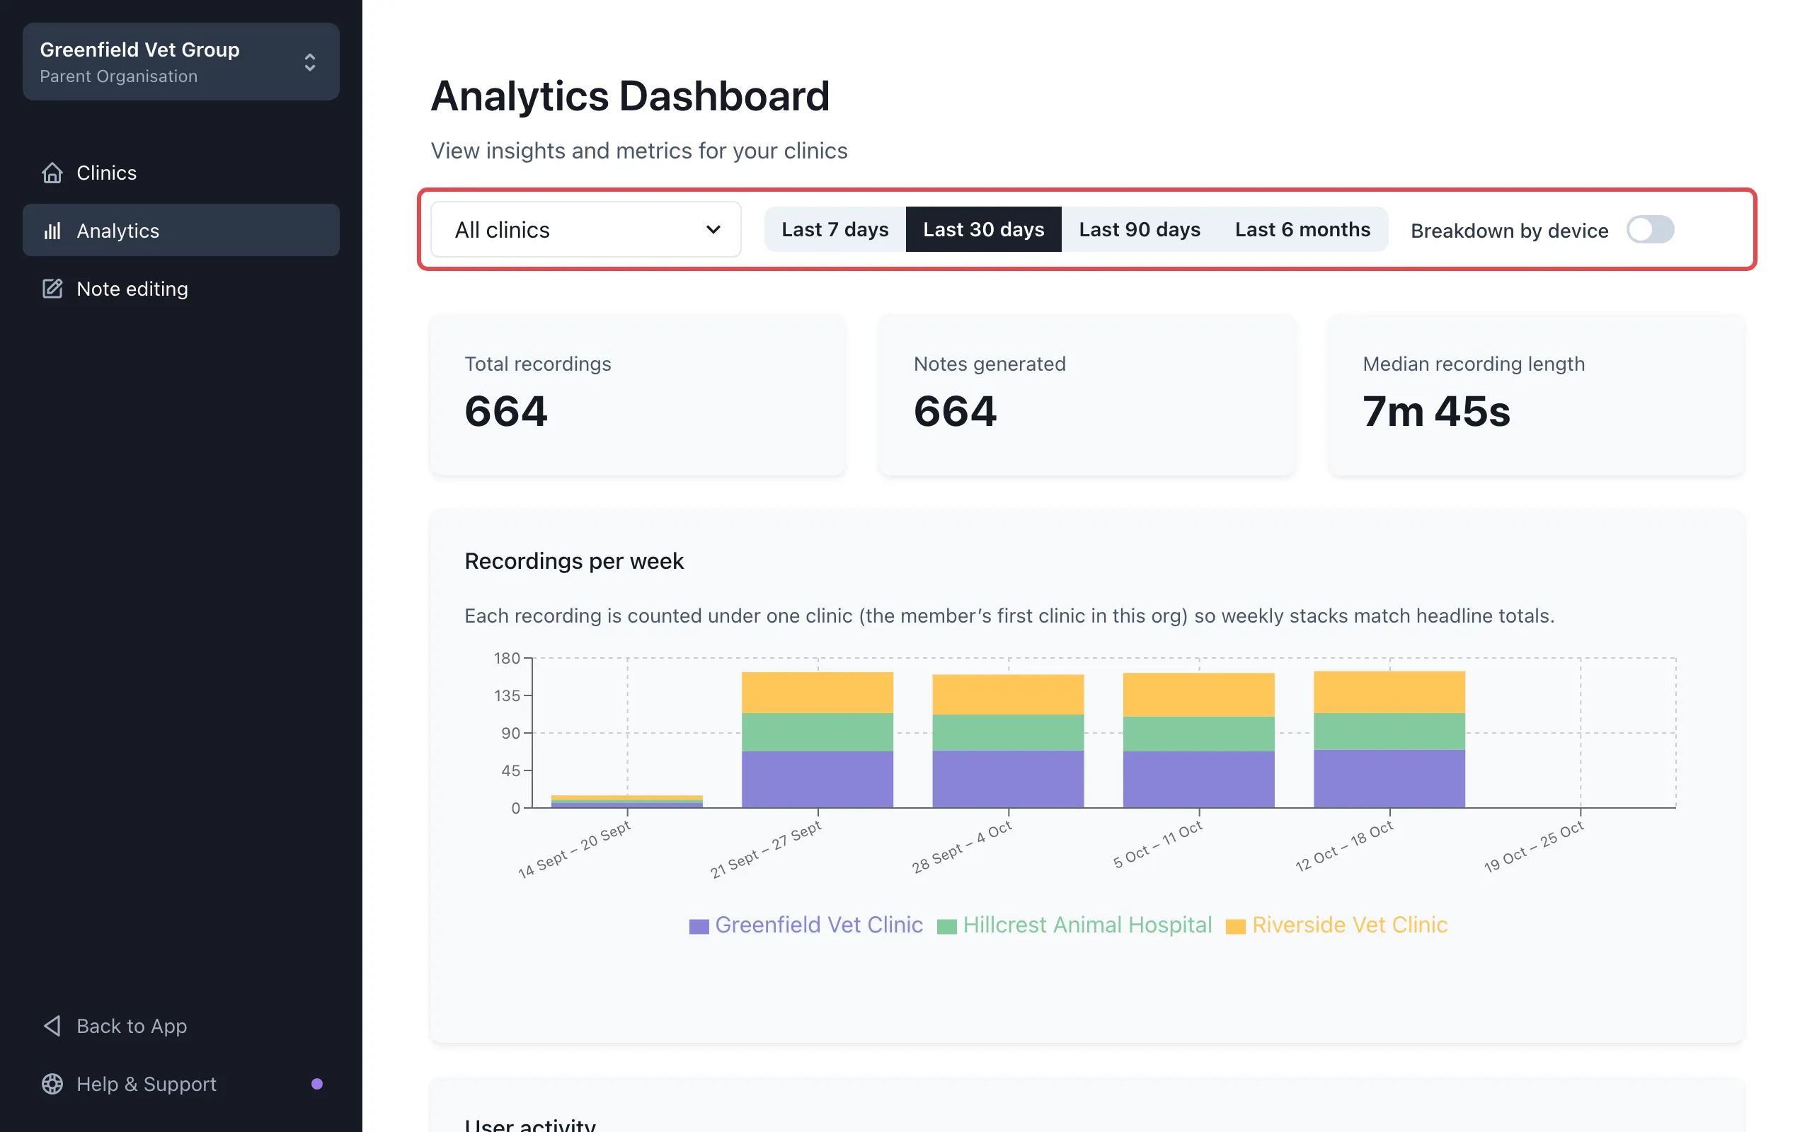This screenshot has height=1132, width=1812.
Task: Click the 28 Sept – 4 Oct stacked bar
Action: pyautogui.click(x=1008, y=741)
